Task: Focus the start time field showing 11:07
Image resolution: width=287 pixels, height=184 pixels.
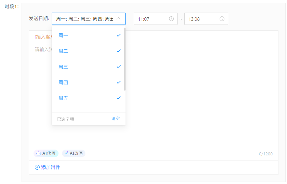Action: [151, 19]
